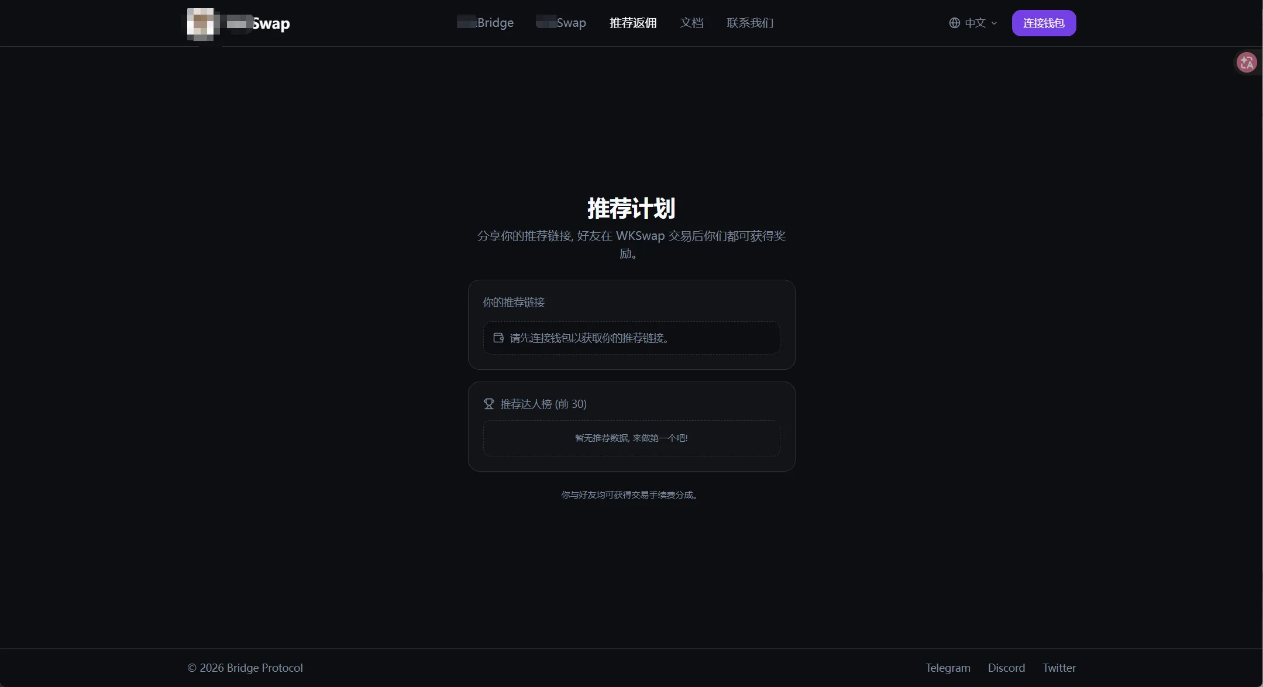Open the 文档 docs page
Image resolution: width=1263 pixels, height=687 pixels.
[x=691, y=23]
